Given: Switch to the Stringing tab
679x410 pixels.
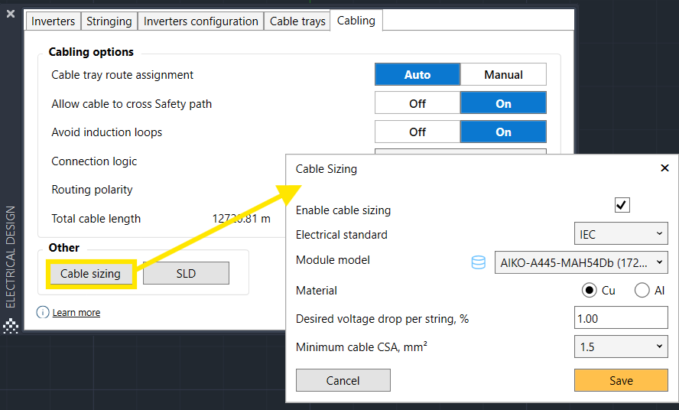Looking at the screenshot, I should (x=109, y=21).
